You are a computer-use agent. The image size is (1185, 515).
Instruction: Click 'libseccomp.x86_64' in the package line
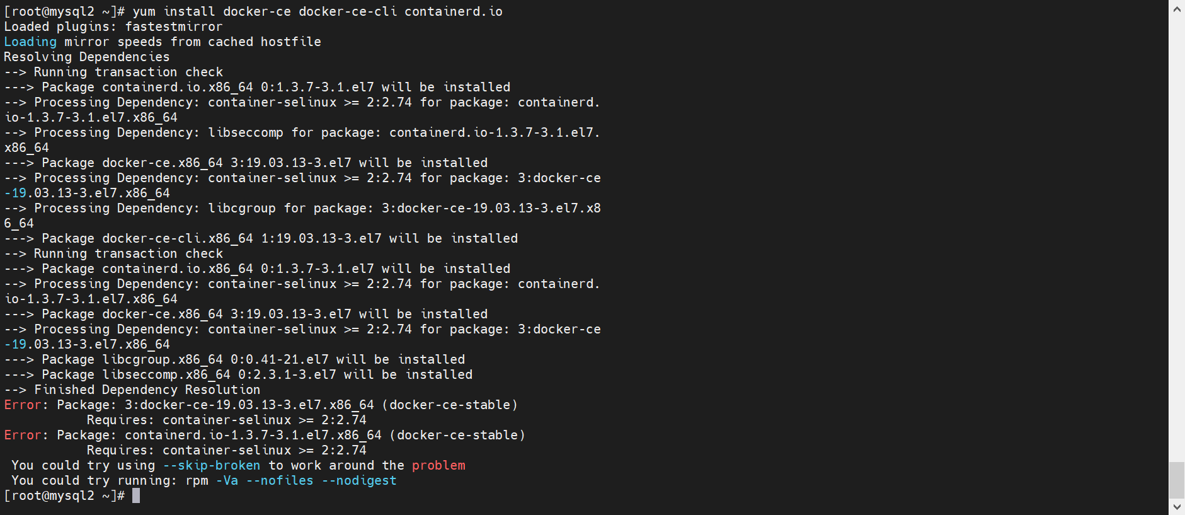[166, 374]
